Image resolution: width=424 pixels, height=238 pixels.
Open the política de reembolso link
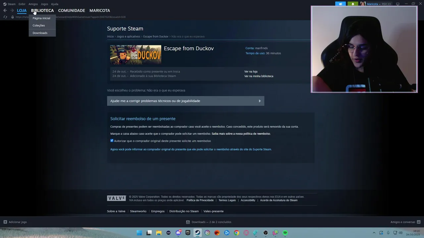pyautogui.click(x=241, y=134)
